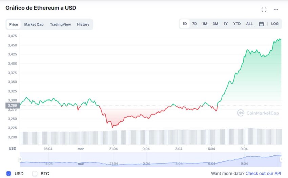Viewport: 288px width, 178px height.
Task: Grab the left range handle of mini chart
Action: coord(20,159)
